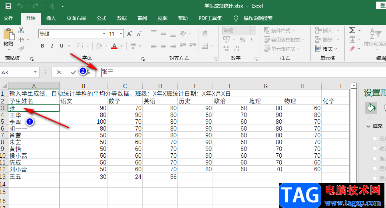
Task: Click the Save icon in title bar
Action: click(8, 6)
